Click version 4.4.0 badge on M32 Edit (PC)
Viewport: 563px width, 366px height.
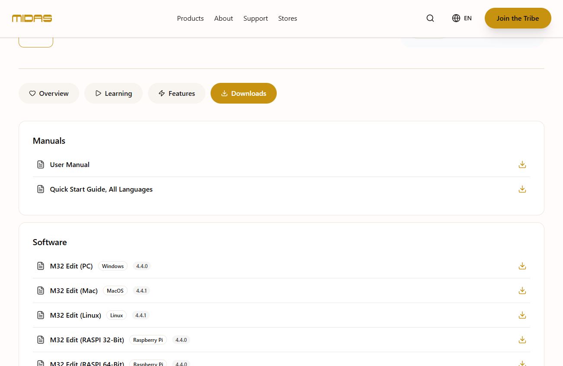142,266
